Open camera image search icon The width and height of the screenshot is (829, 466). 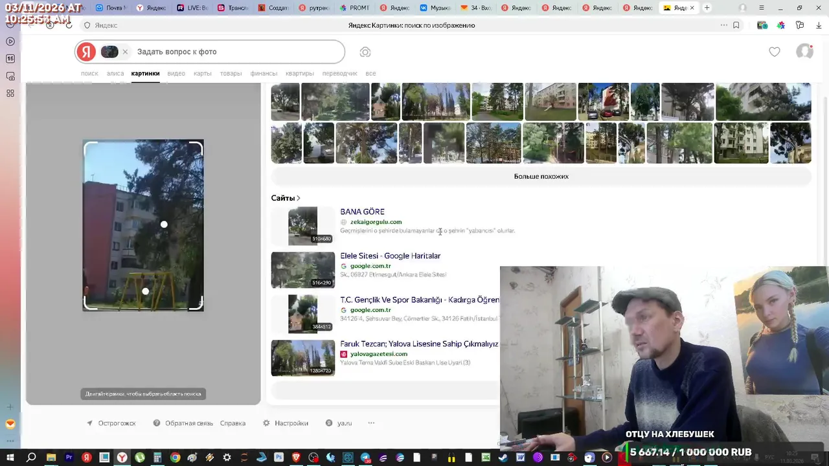tap(365, 52)
